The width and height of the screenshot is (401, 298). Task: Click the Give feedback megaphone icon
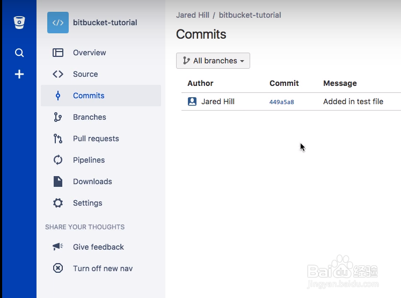pyautogui.click(x=58, y=246)
